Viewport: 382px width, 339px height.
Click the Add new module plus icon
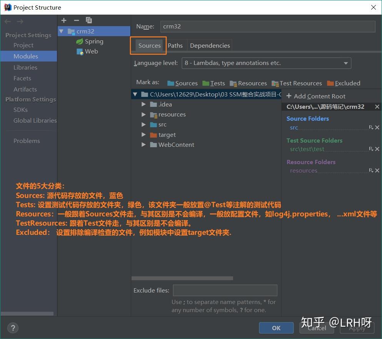pyautogui.click(x=64, y=20)
